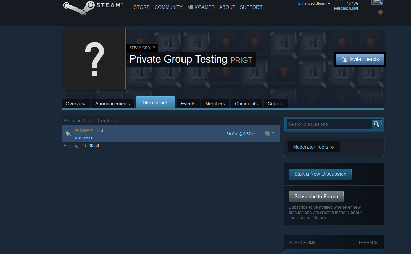Open MilkGames author link

pyautogui.click(x=83, y=138)
